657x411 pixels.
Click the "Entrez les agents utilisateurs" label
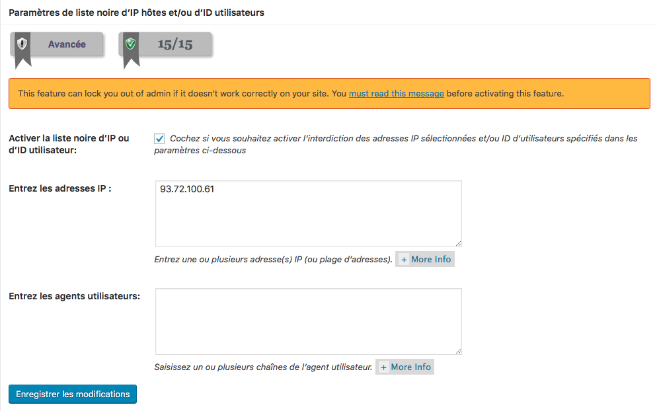74,296
